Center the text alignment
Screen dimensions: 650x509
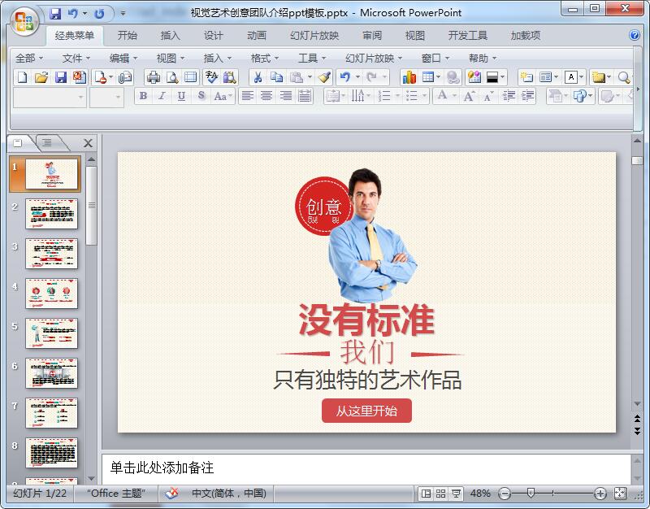click(266, 96)
